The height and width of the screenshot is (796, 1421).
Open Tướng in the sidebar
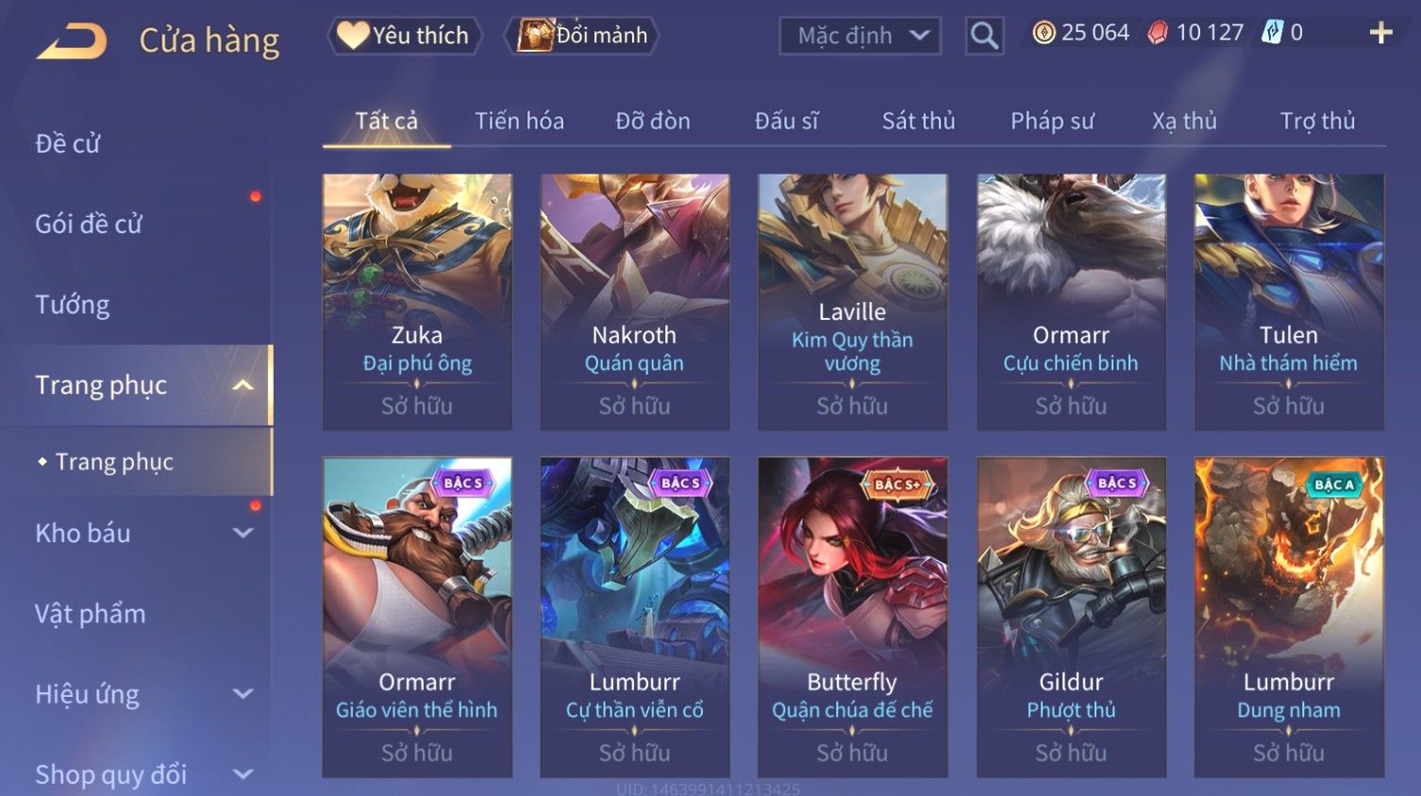(x=73, y=305)
